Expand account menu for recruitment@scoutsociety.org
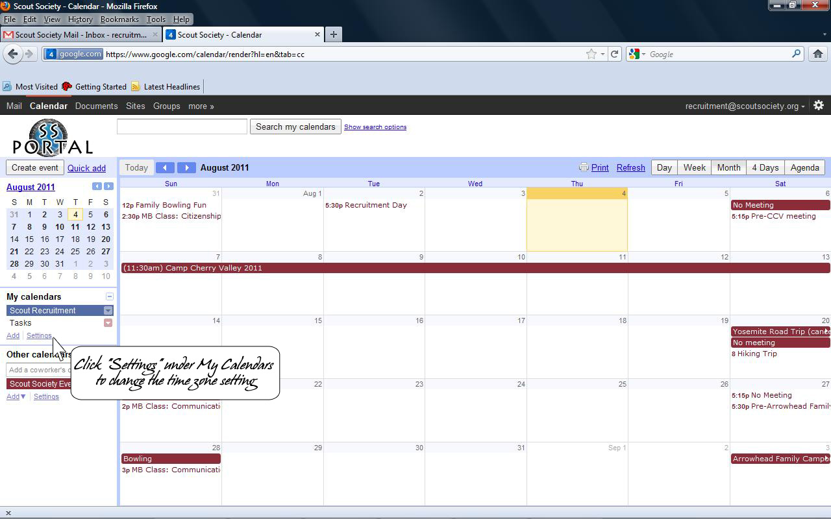Screen dimensions: 831x519 point(803,106)
